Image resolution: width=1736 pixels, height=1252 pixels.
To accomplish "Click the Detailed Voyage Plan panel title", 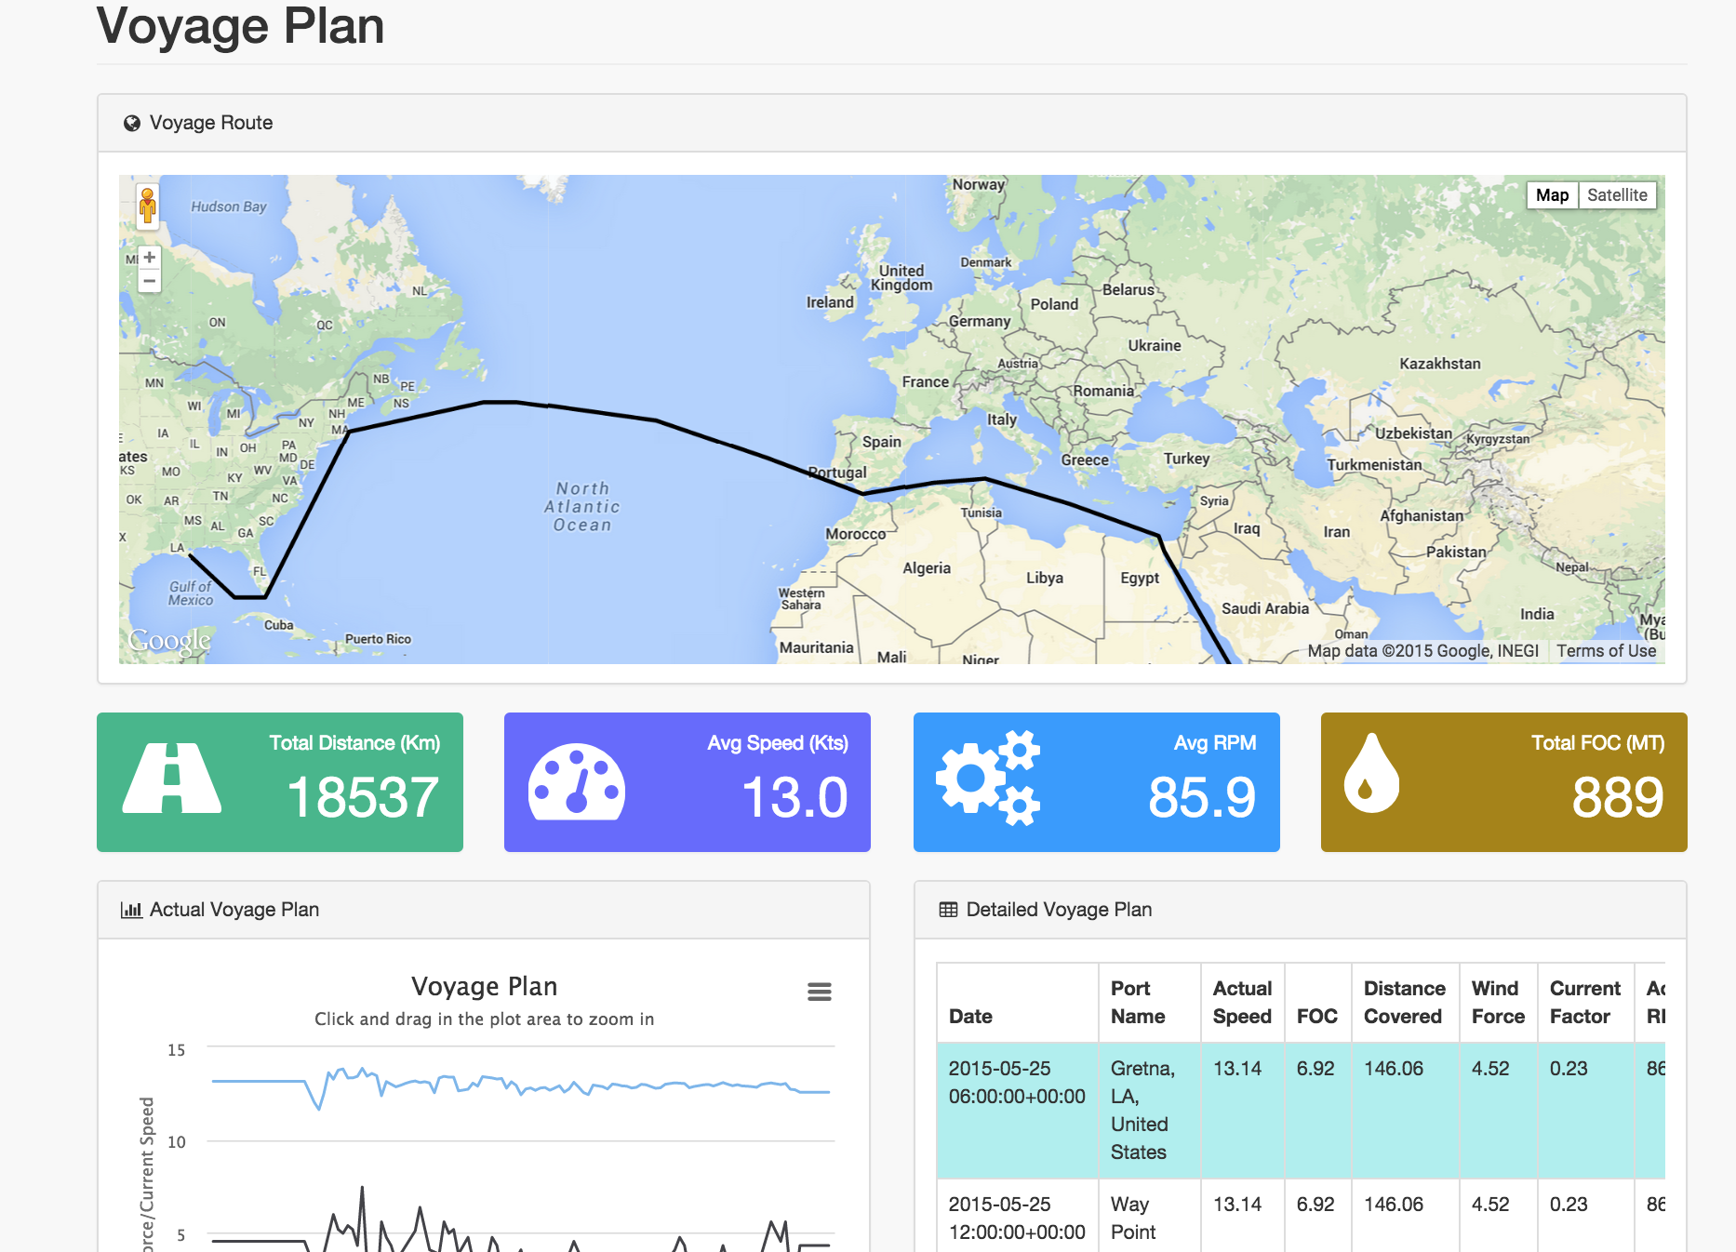I will coord(1059,910).
